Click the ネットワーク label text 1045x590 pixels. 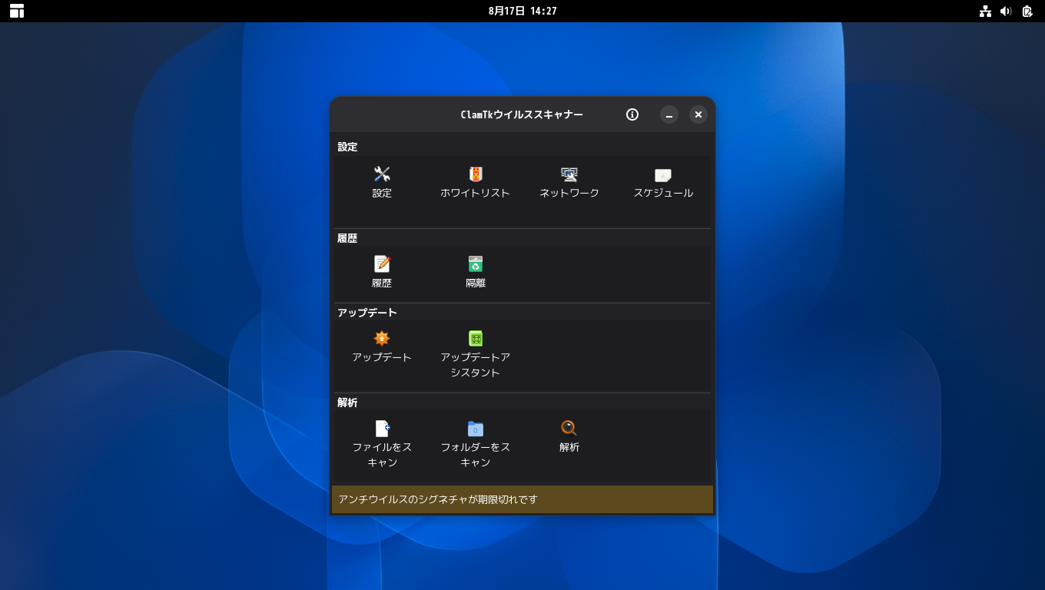(x=569, y=194)
